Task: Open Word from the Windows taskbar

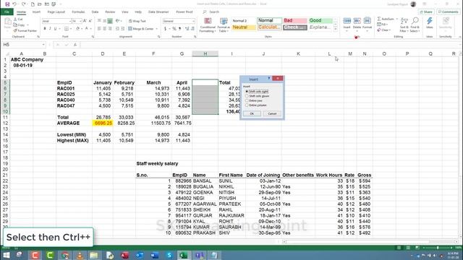Action: click(x=154, y=255)
